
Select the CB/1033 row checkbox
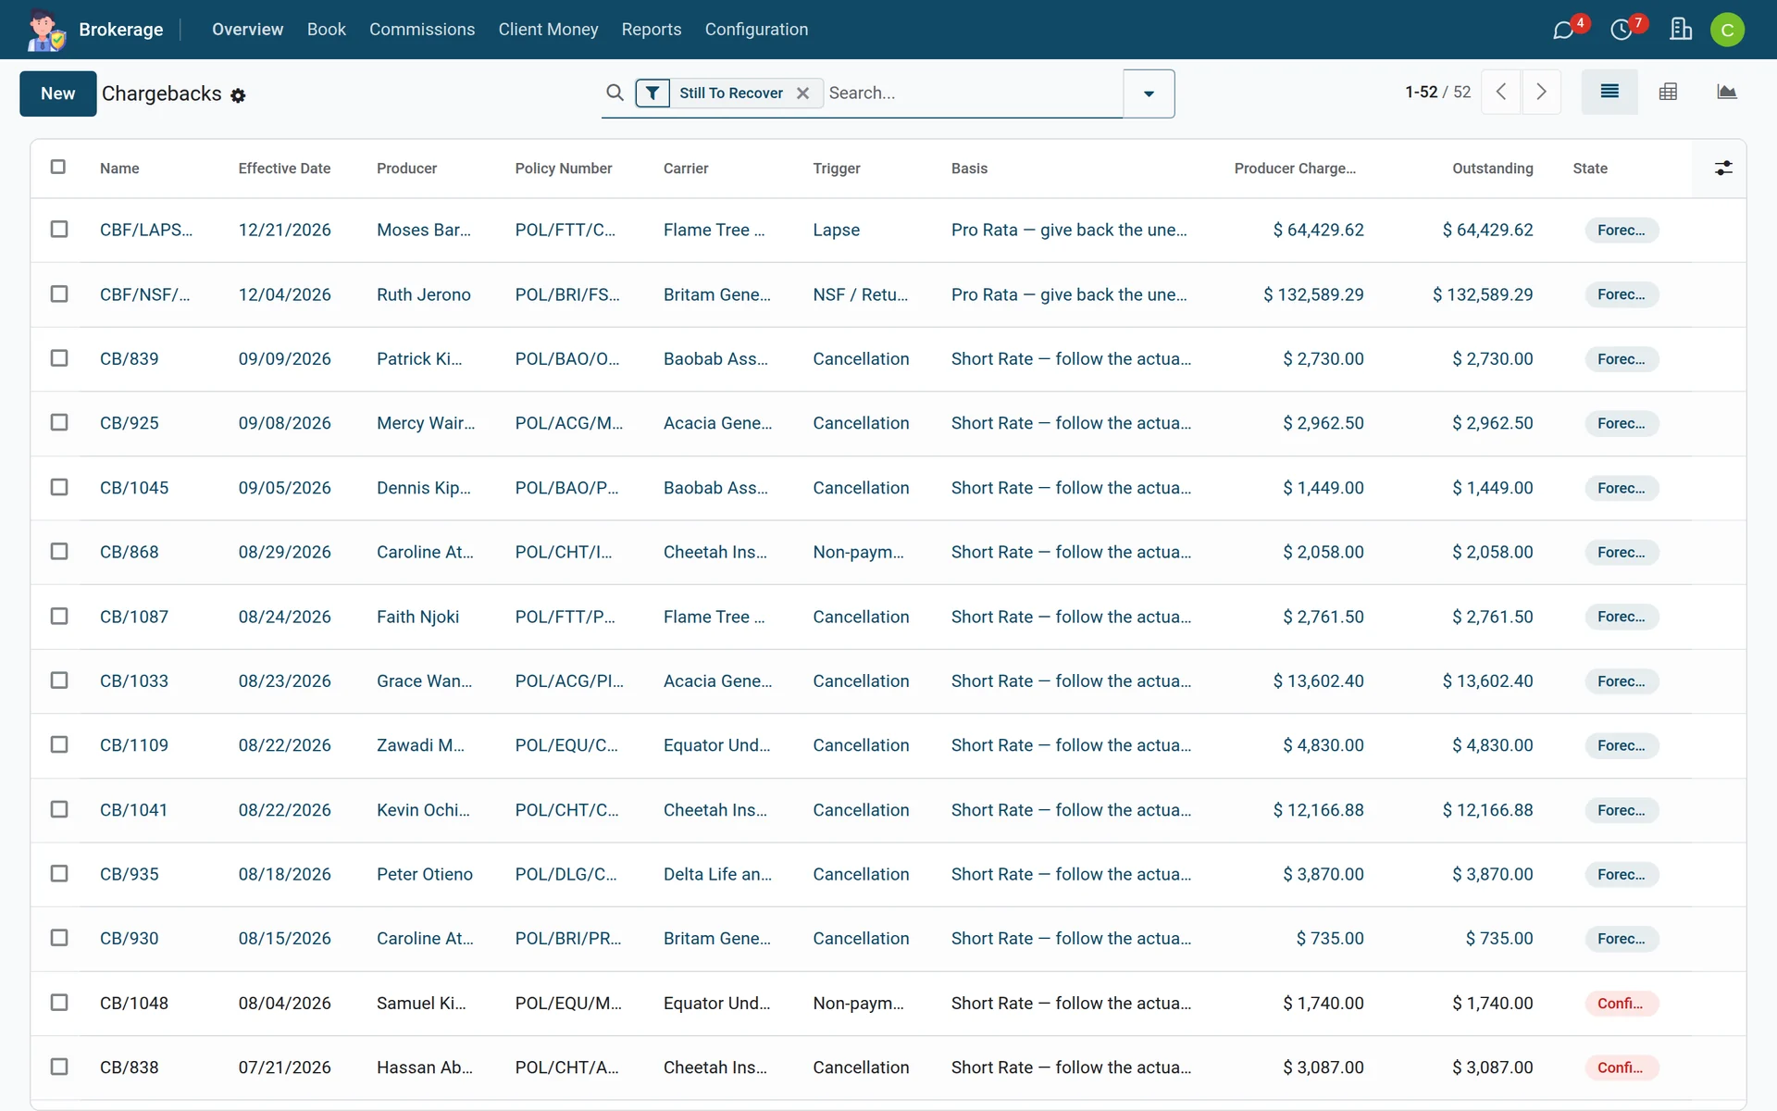pos(59,680)
